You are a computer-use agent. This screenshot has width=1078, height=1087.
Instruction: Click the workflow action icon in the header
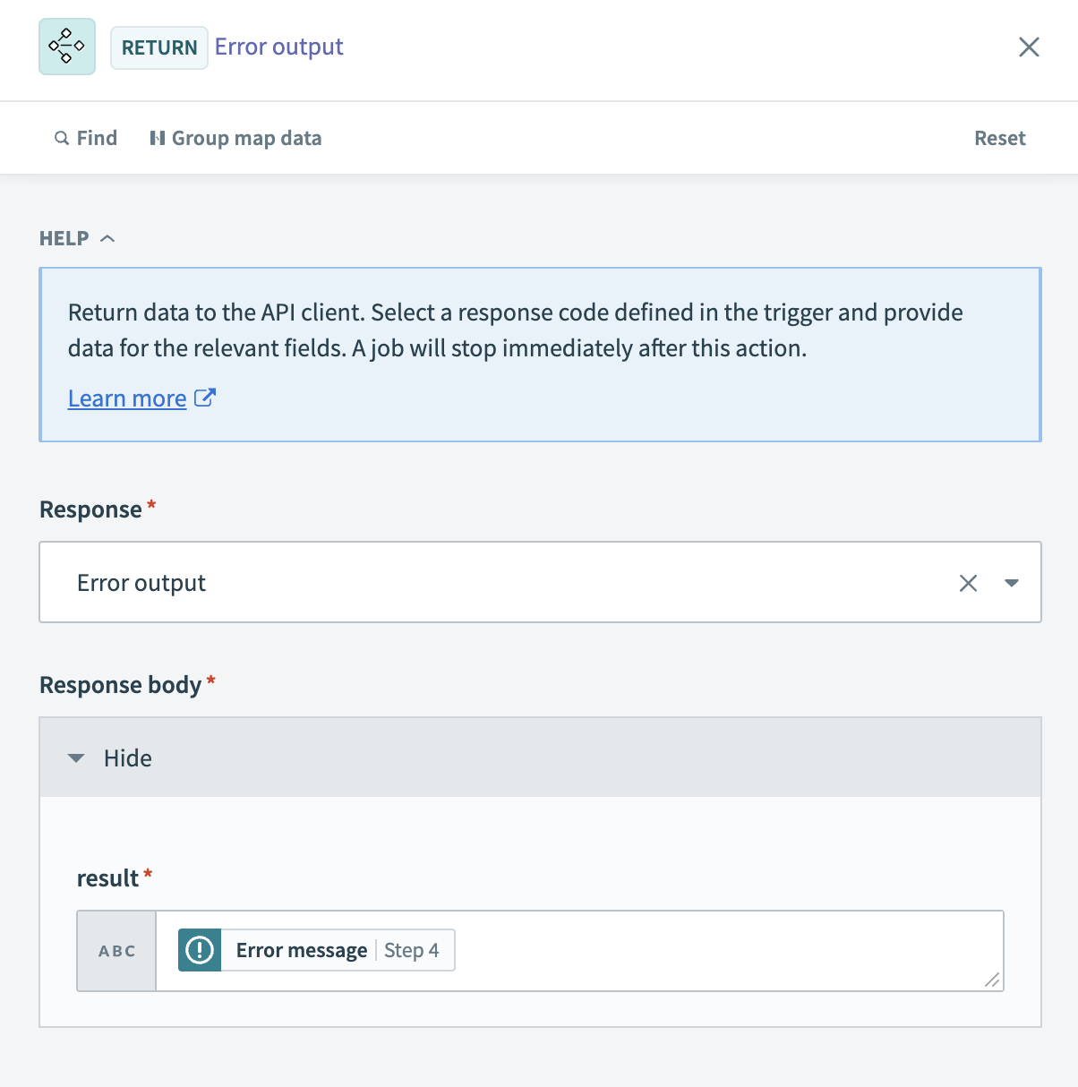[67, 47]
